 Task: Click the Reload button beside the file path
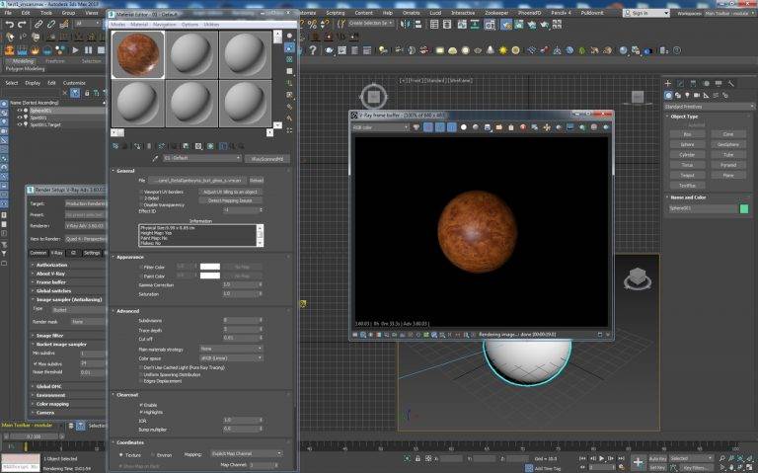pyautogui.click(x=257, y=181)
